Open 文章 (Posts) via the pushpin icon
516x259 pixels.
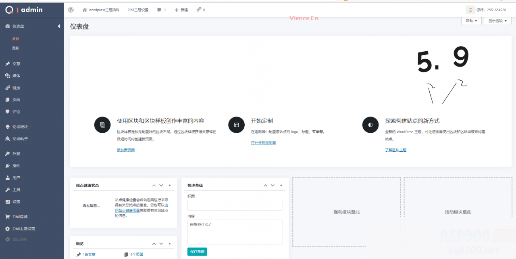(15, 63)
